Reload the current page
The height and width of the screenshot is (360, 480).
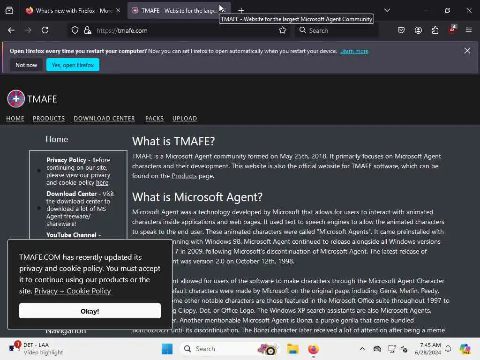pyautogui.click(x=45, y=30)
